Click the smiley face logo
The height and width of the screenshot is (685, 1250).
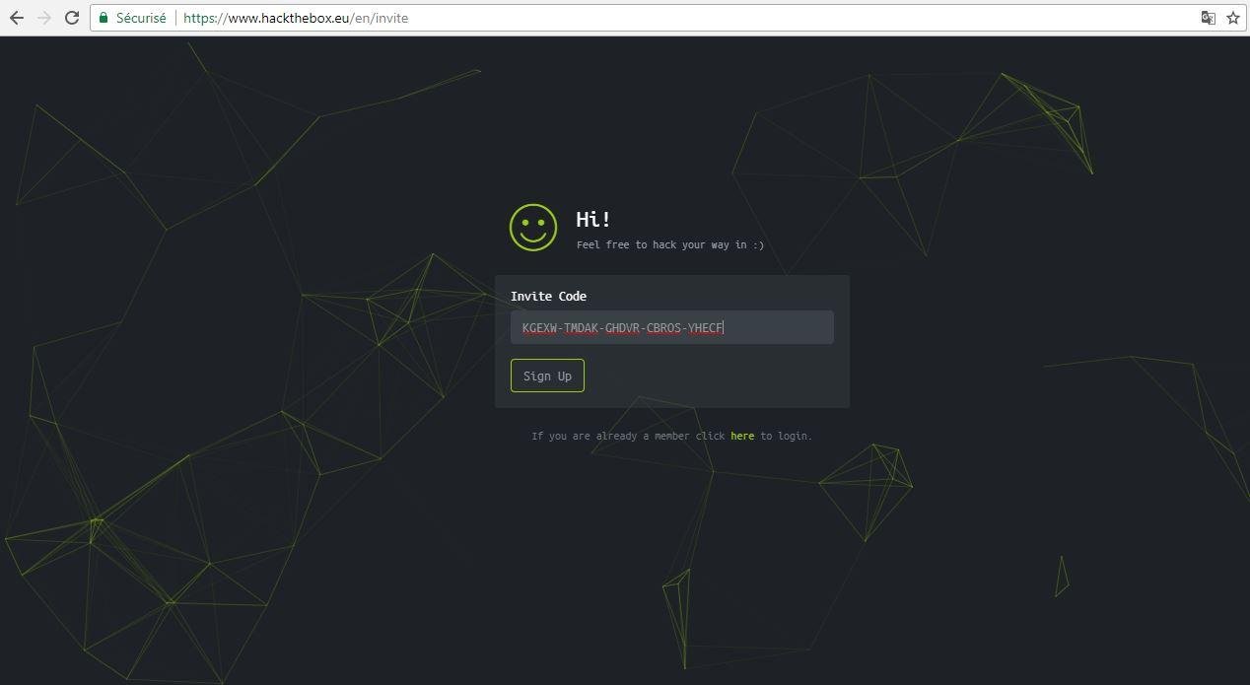[533, 228]
